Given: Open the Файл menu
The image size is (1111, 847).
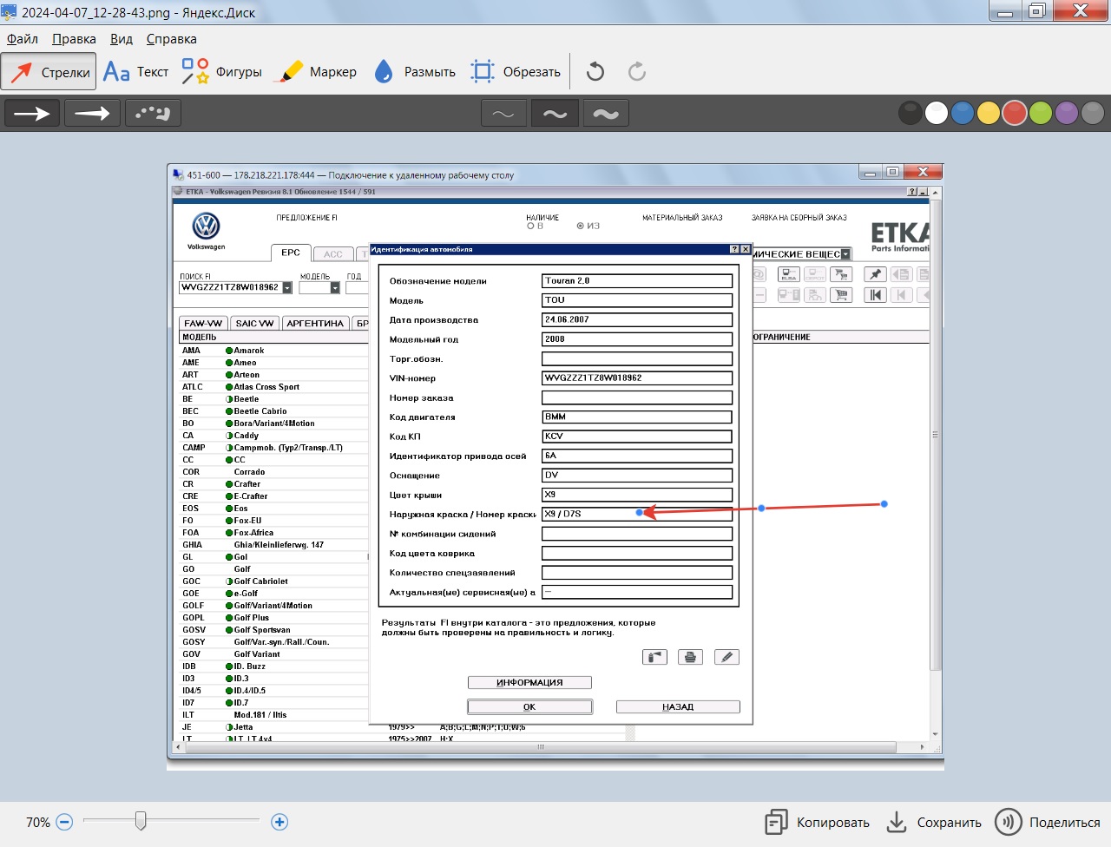Looking at the screenshot, I should point(23,39).
